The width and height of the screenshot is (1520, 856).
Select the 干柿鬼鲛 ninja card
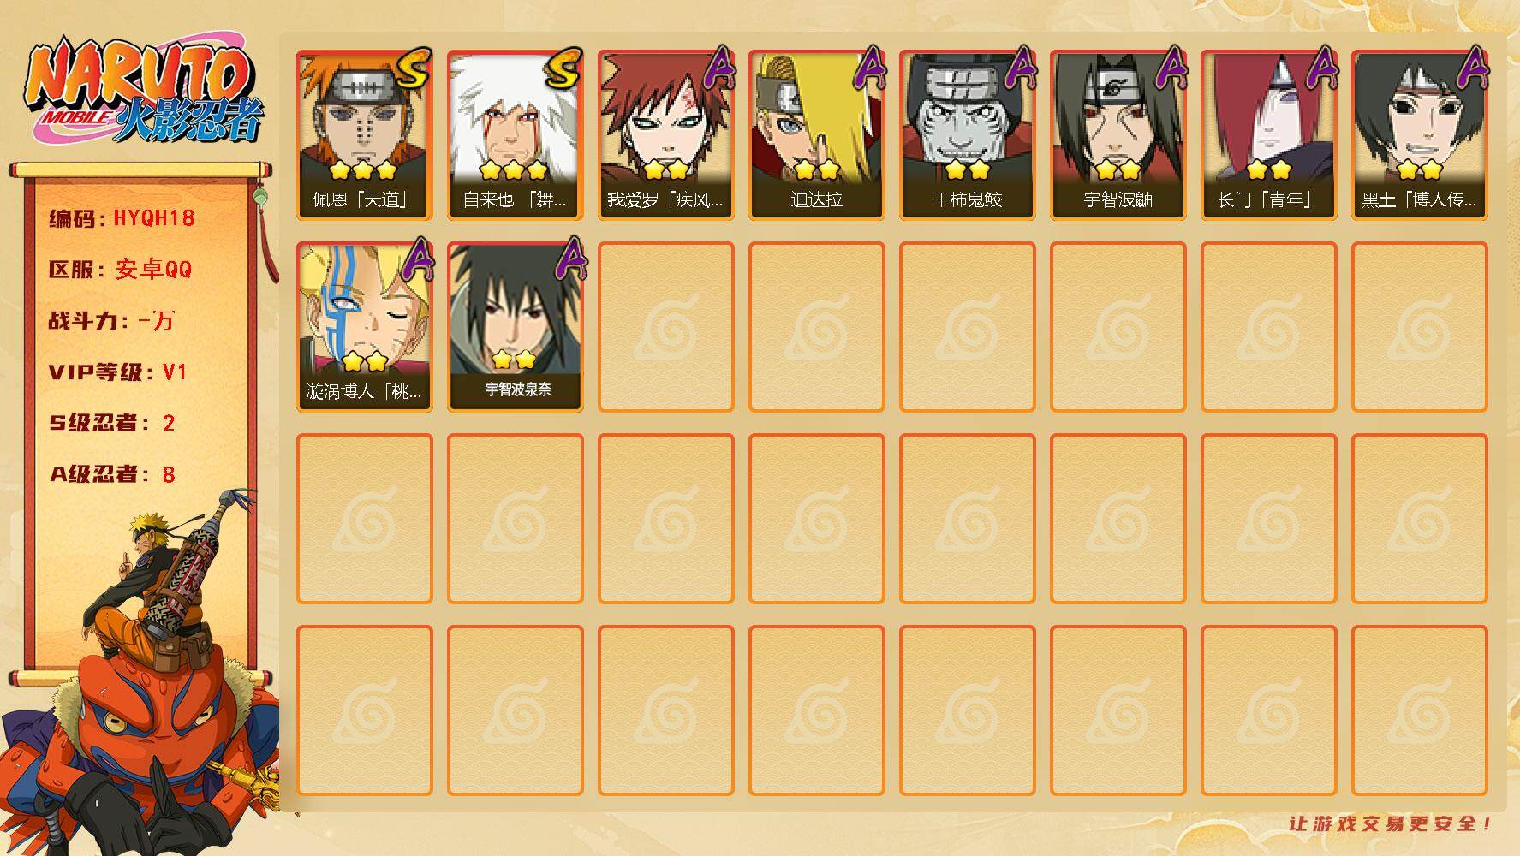click(x=967, y=135)
